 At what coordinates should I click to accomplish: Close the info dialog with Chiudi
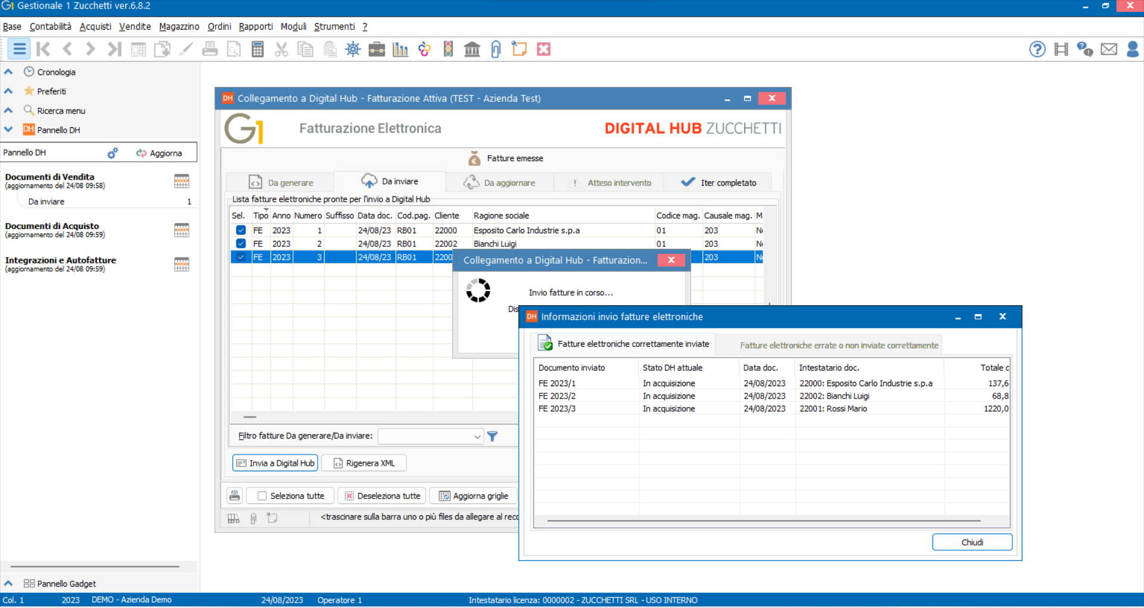pos(972,542)
